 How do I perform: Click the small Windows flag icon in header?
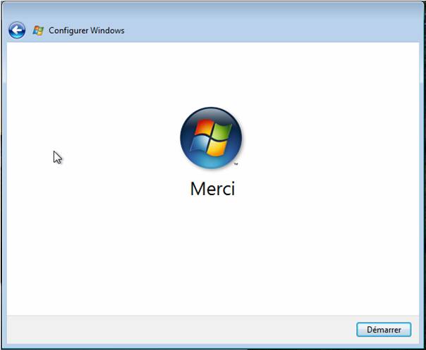38,31
